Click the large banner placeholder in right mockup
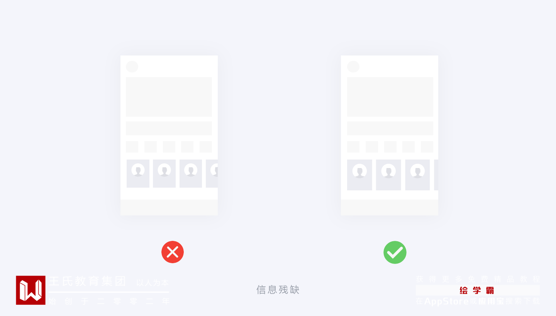Viewport: 556px width, 316px height. tap(390, 97)
